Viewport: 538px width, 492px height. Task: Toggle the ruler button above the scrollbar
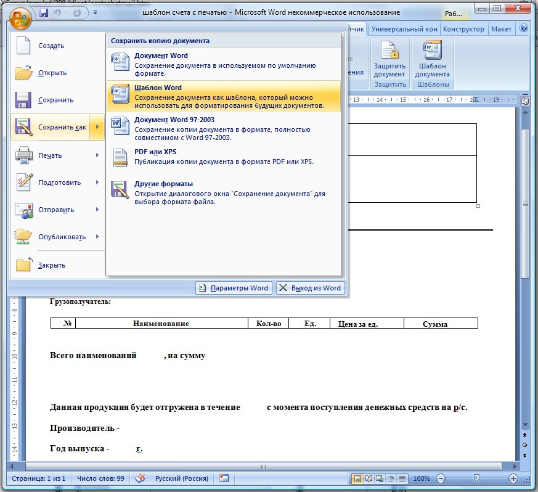pos(525,100)
